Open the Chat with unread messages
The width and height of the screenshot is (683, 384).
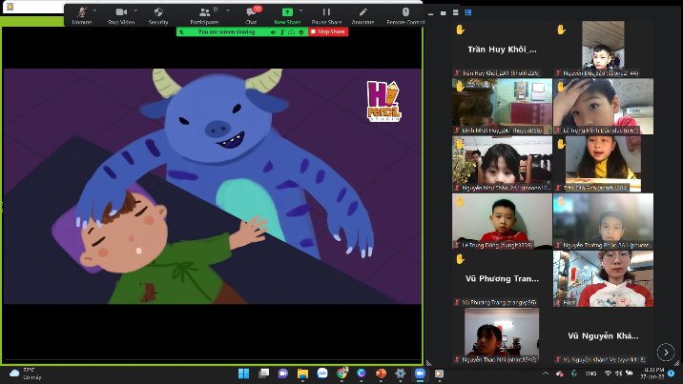(251, 14)
